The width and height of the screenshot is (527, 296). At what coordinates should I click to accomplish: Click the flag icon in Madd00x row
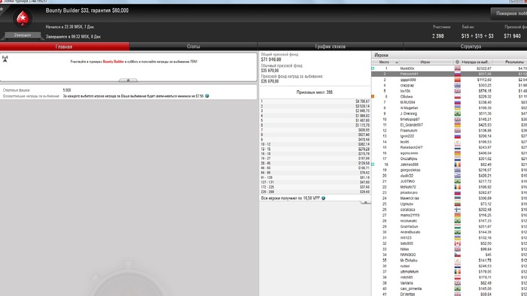pyautogui.click(x=457, y=68)
